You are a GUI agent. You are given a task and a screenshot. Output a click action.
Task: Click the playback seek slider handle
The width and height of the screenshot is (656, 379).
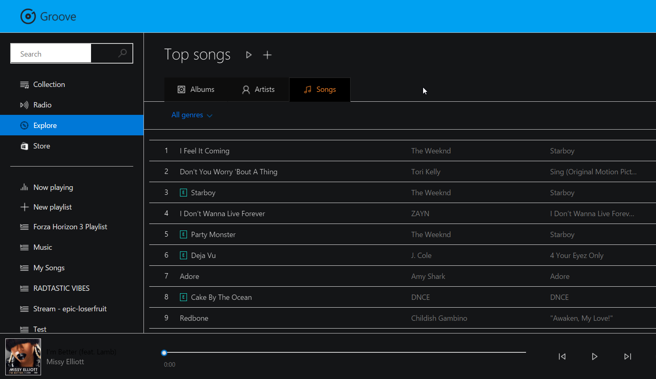click(164, 352)
